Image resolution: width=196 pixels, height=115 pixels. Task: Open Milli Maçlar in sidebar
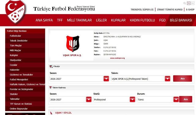[25, 50]
